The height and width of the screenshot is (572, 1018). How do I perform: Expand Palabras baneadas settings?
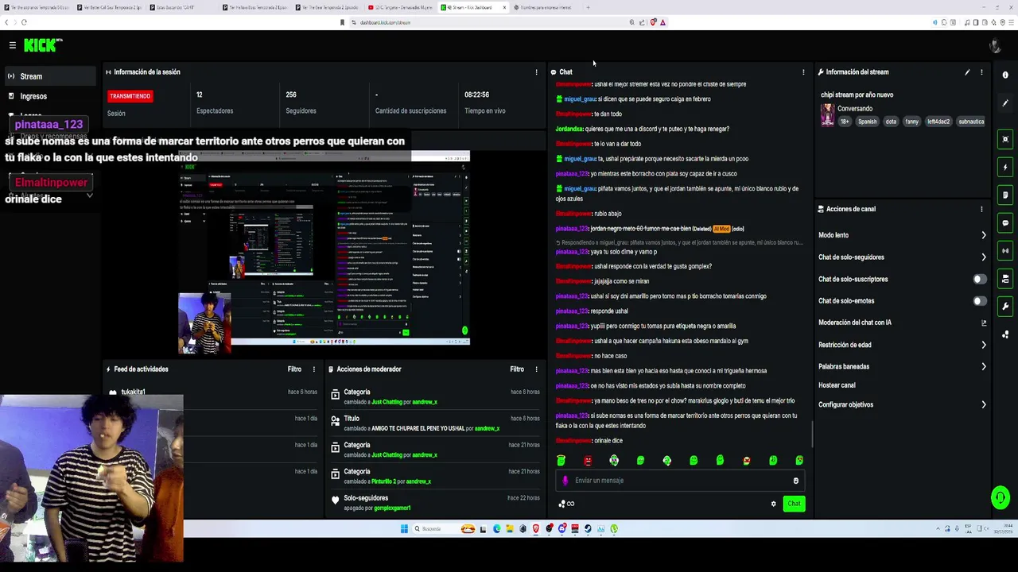[x=903, y=366]
